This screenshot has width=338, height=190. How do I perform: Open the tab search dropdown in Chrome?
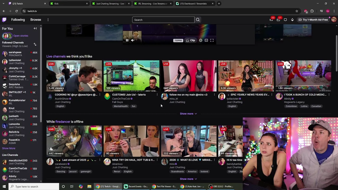coord(3,3)
